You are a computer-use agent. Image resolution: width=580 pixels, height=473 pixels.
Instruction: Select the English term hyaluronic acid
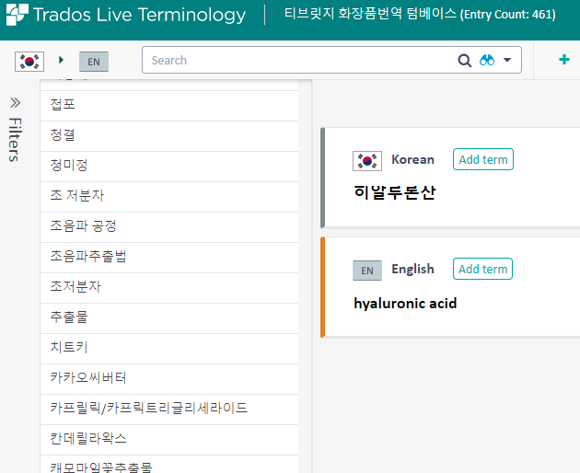[405, 304]
